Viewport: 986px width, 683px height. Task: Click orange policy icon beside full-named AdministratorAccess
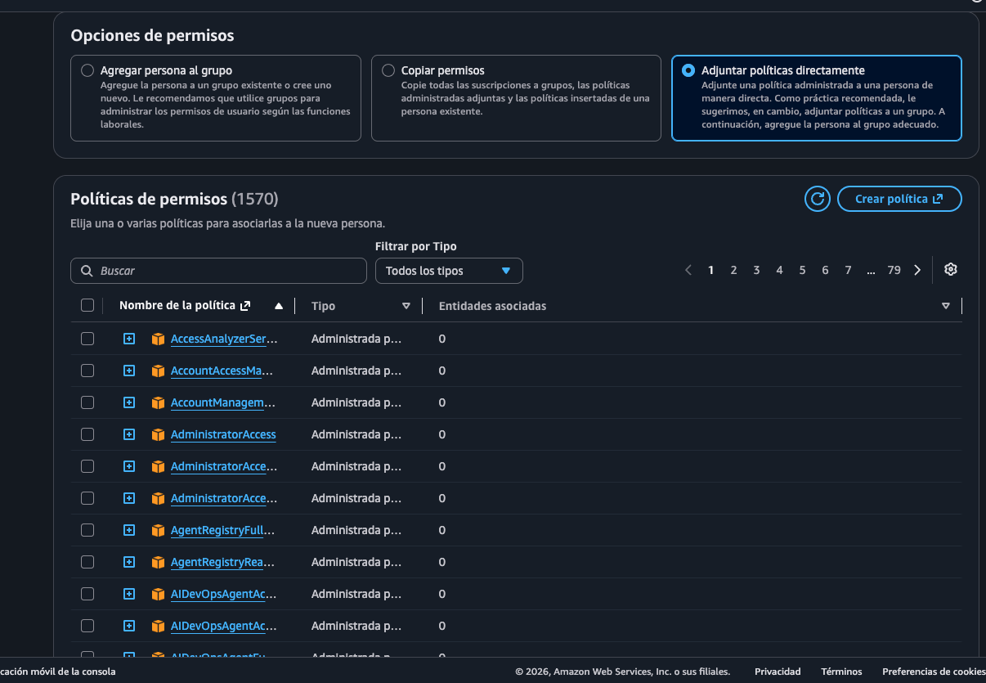[x=158, y=434]
